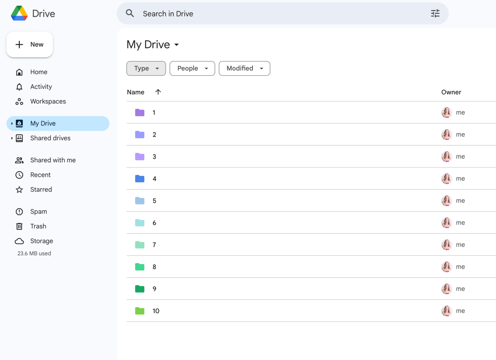The height and width of the screenshot is (360, 496).
Task: Open the search filters icon
Action: click(x=435, y=13)
